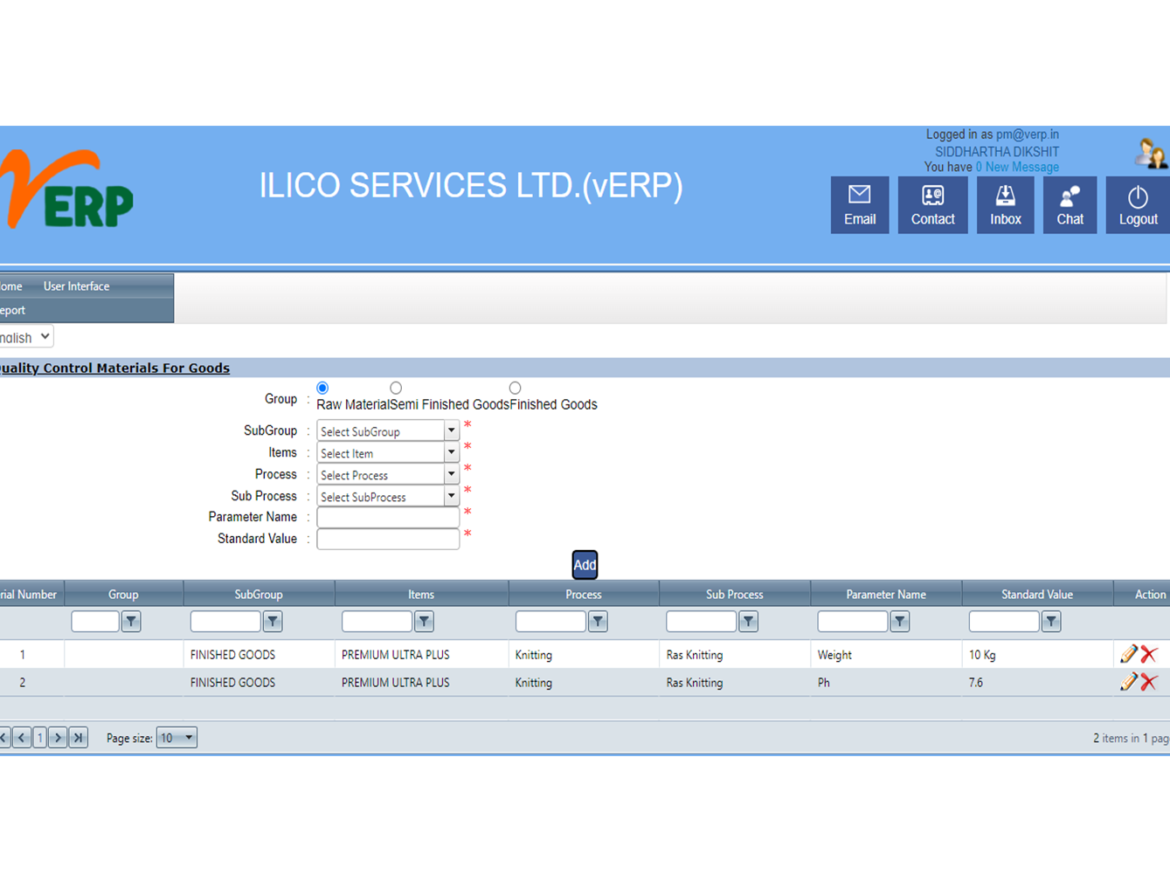
Task: Click the Parameter Name column filter icon
Action: click(x=900, y=622)
